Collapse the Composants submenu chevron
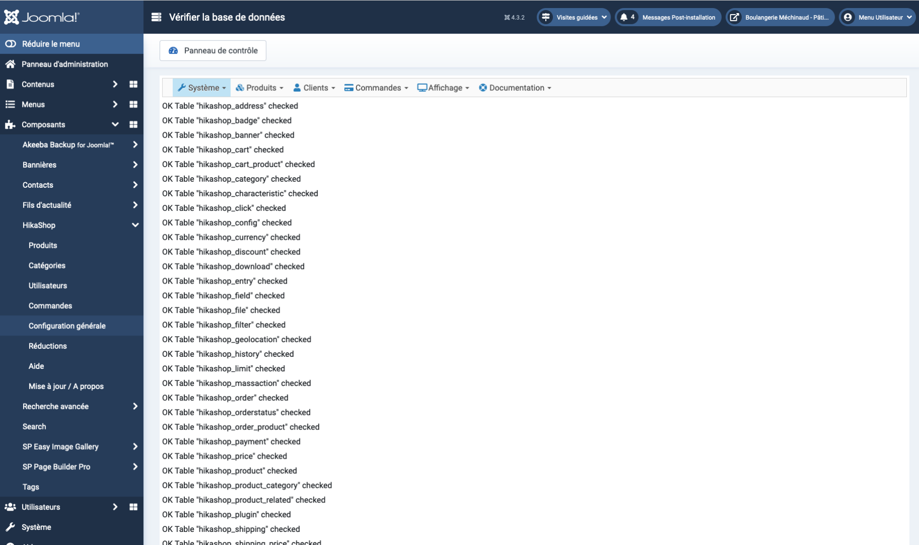The width and height of the screenshot is (919, 545). (x=115, y=125)
